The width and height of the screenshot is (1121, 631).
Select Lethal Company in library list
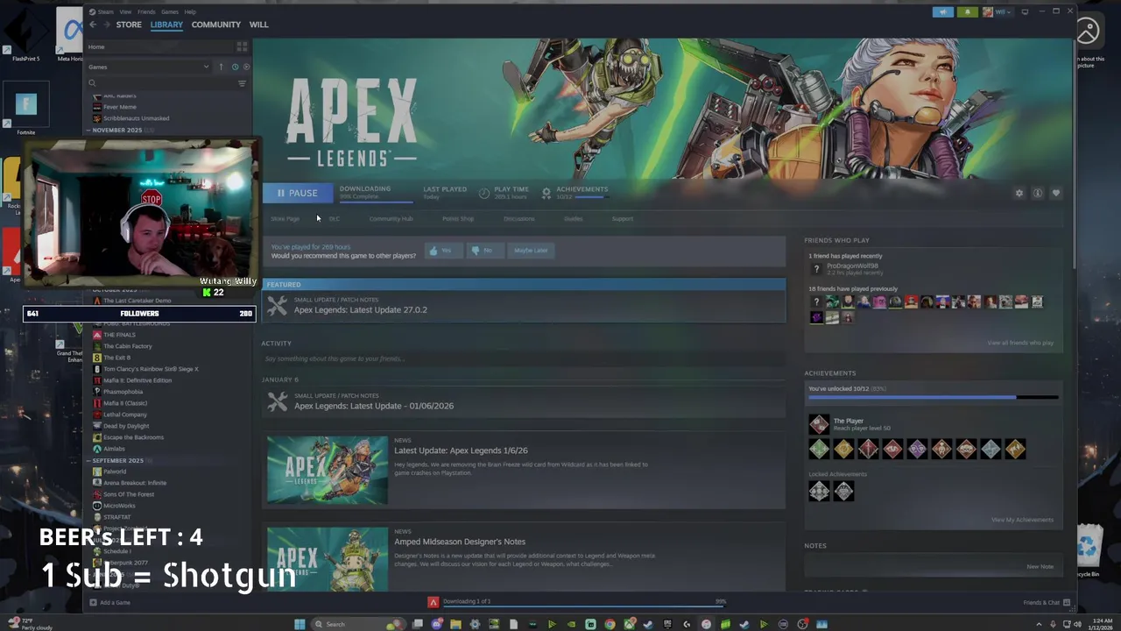(x=125, y=415)
